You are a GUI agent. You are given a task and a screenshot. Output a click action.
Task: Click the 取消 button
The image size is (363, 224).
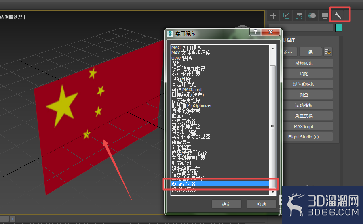click(x=262, y=204)
